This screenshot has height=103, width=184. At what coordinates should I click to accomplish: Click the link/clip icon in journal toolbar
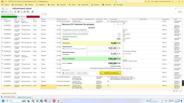22,11
